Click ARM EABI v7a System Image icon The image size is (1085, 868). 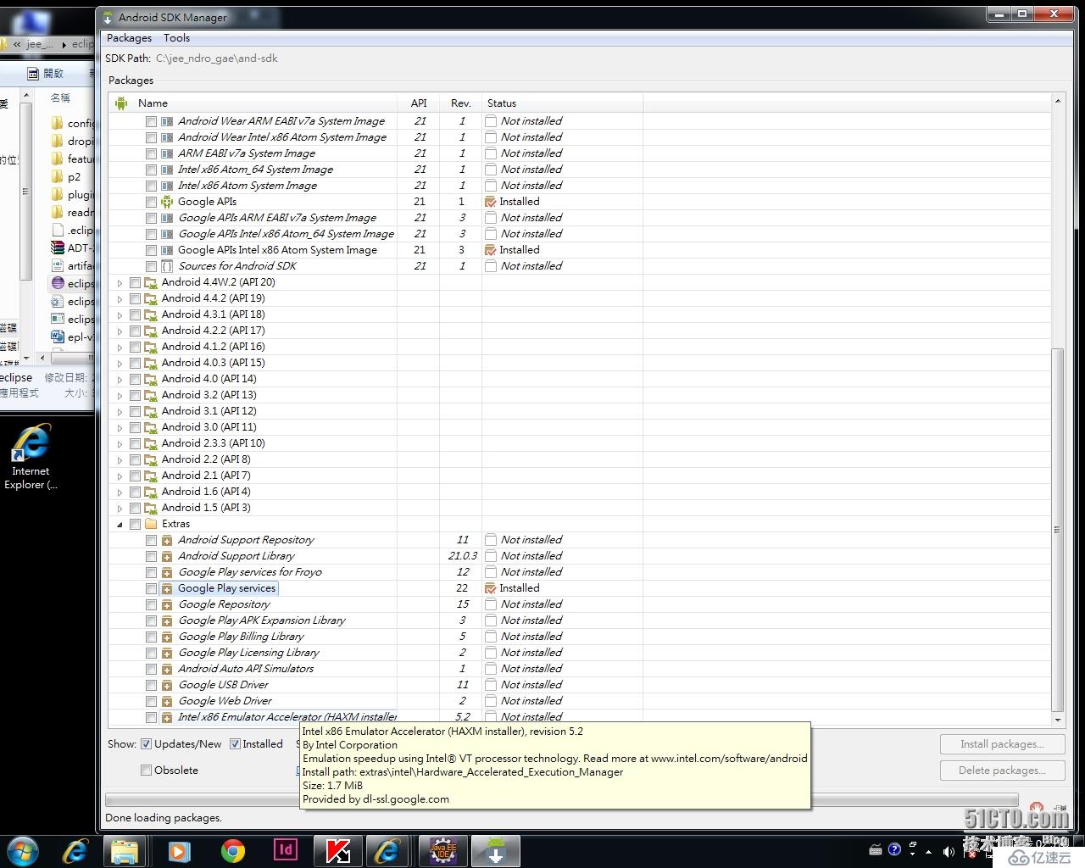click(x=167, y=153)
